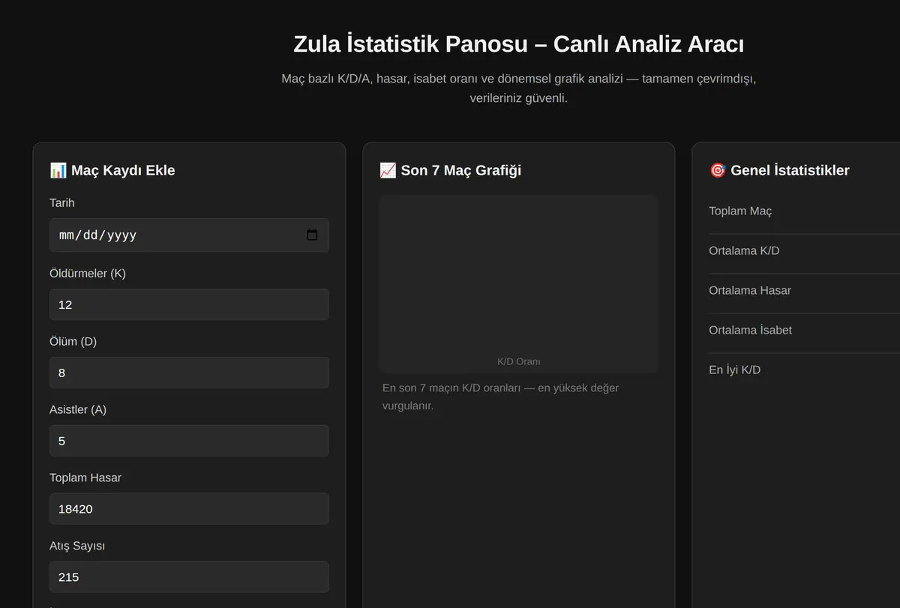Click the Atış Sayısı field showing 215

189,577
